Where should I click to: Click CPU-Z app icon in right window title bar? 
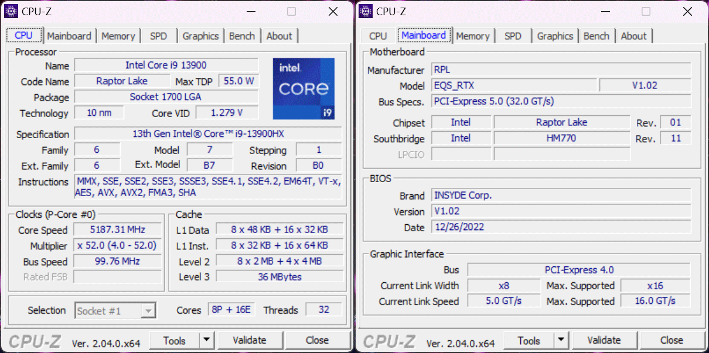tap(366, 11)
